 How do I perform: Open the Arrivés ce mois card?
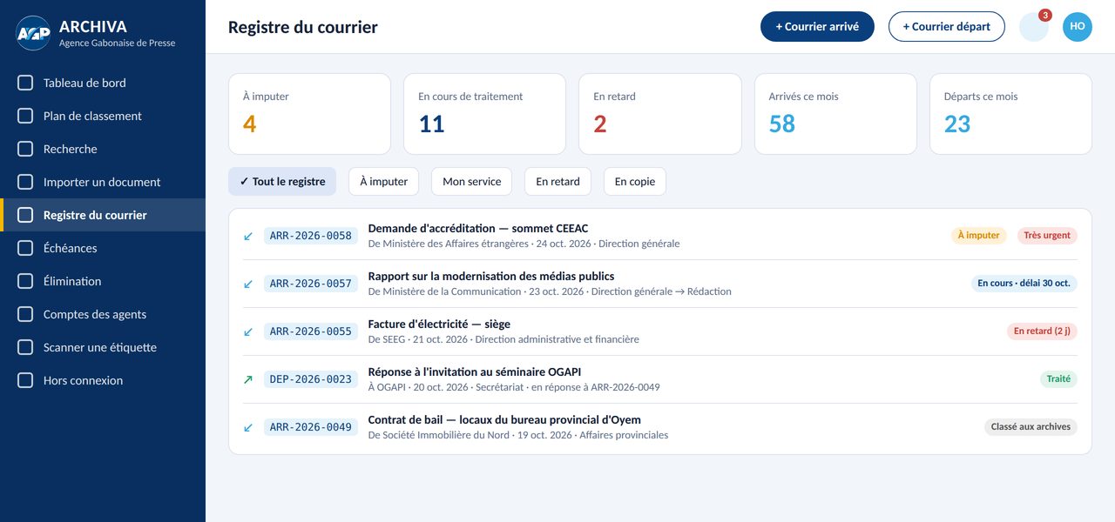click(835, 114)
